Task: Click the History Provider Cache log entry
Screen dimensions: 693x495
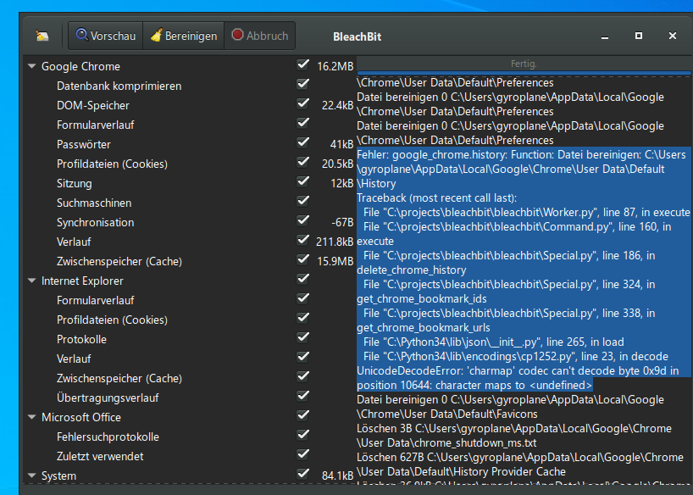Action: (520, 464)
